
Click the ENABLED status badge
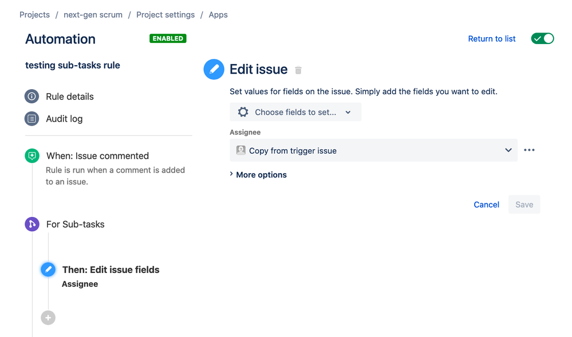[x=168, y=39]
